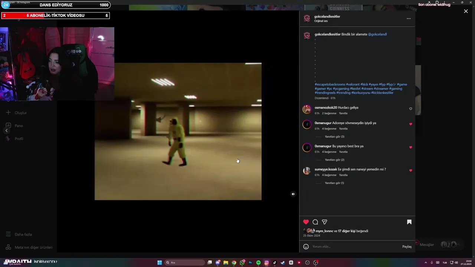This screenshot has width=475, height=267.
Task: Open the clock showing 23:02
Action: [x=466, y=263]
